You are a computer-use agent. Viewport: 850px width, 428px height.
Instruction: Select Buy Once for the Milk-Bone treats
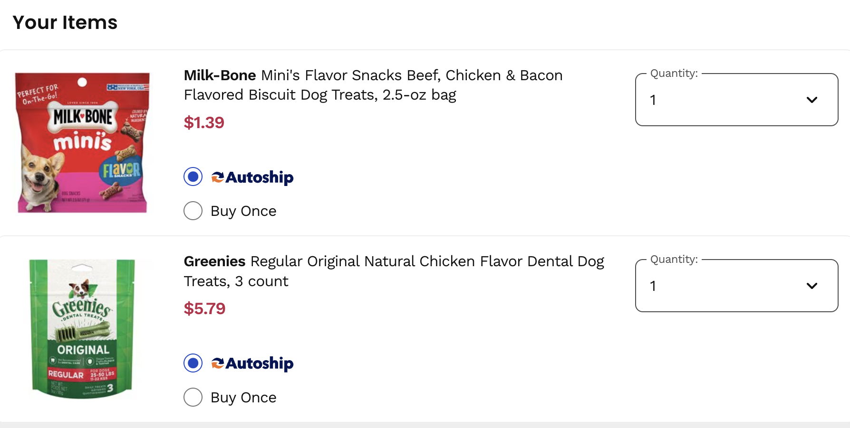[x=193, y=211]
